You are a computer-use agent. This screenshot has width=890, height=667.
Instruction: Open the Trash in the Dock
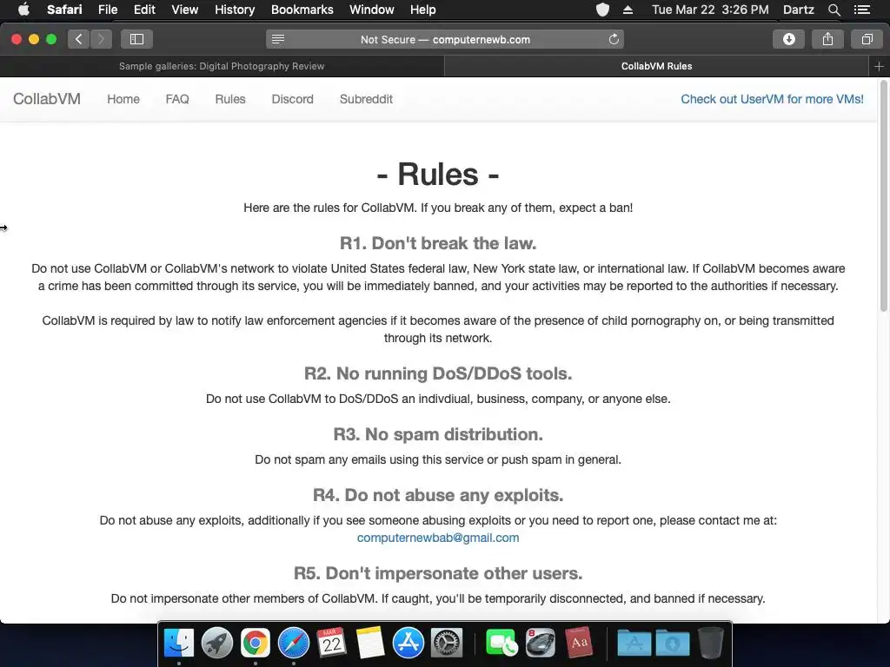[711, 644]
